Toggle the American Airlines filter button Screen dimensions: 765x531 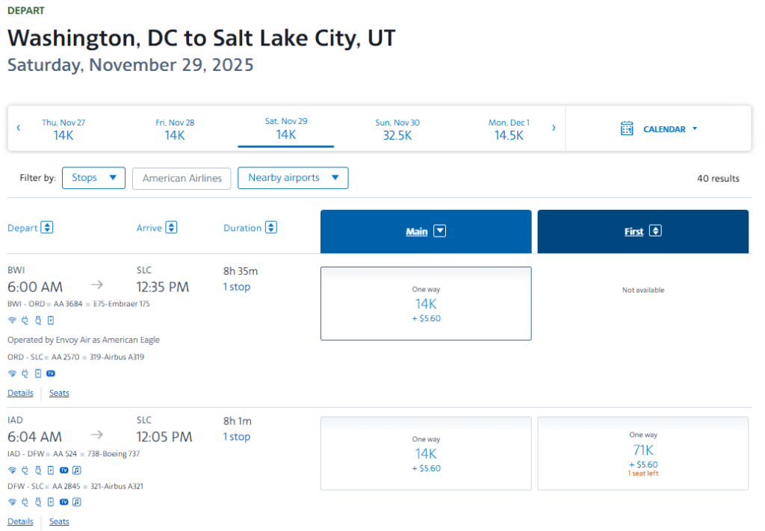(182, 178)
